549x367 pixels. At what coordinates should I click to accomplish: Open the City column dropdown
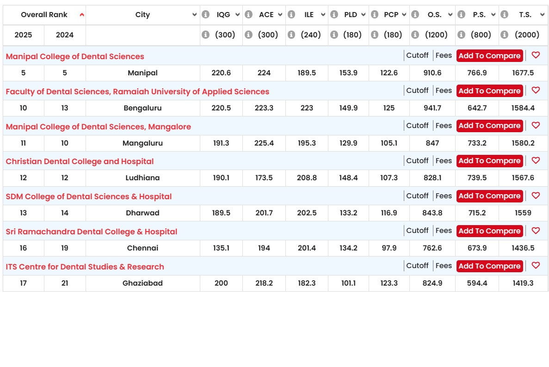click(194, 15)
